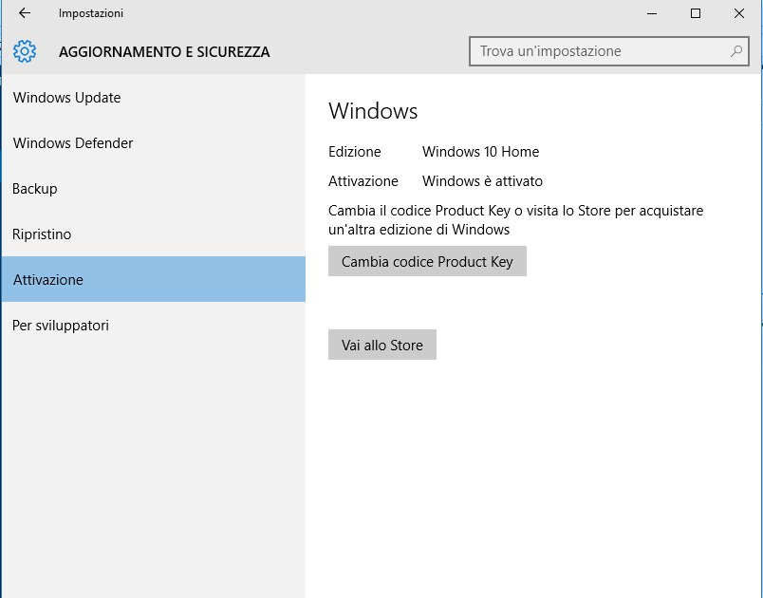Focus the 'Trova un'impostazione' search field
This screenshot has height=598, width=763.
tap(608, 51)
